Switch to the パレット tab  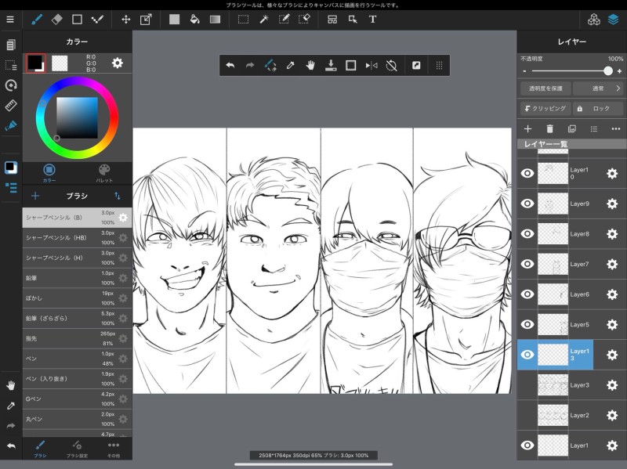104,172
